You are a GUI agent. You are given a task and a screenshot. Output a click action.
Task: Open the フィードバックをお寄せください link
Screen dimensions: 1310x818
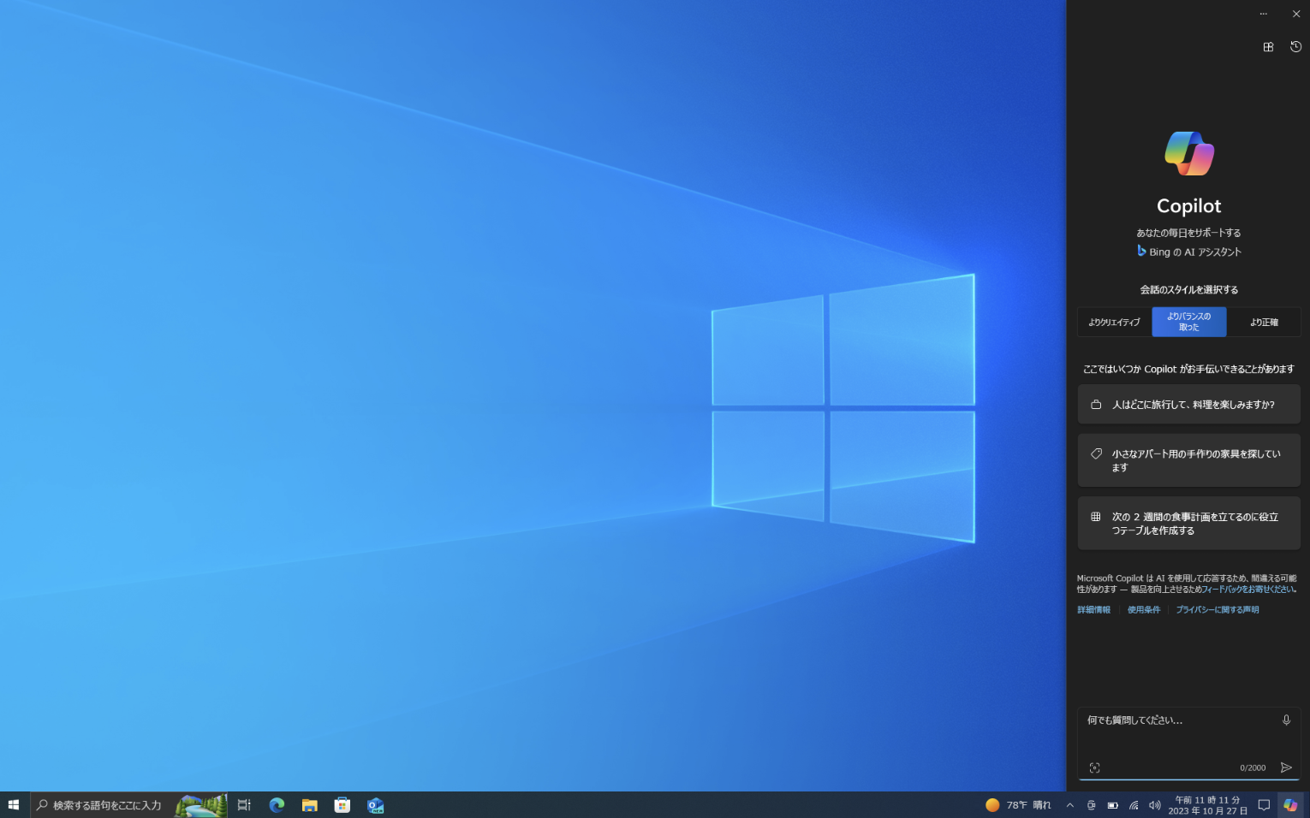click(x=1248, y=590)
